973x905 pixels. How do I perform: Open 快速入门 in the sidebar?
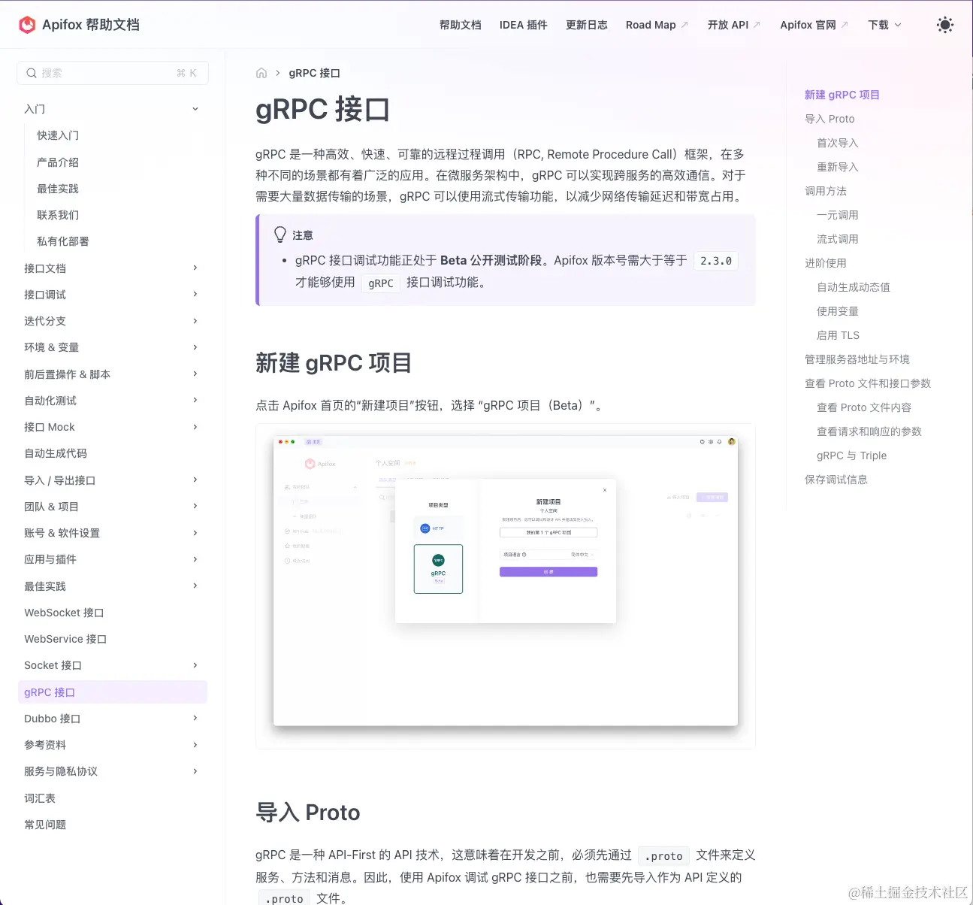[x=58, y=135]
